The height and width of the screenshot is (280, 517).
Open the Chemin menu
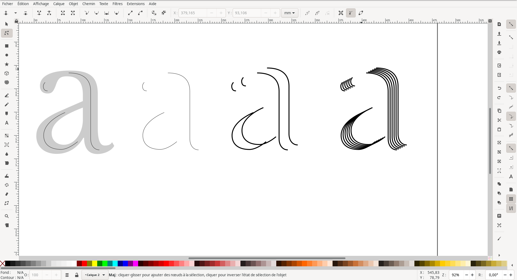coord(89,4)
